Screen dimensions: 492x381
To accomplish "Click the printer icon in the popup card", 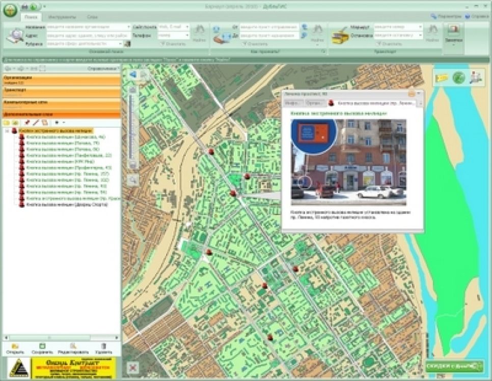I will (x=412, y=94).
